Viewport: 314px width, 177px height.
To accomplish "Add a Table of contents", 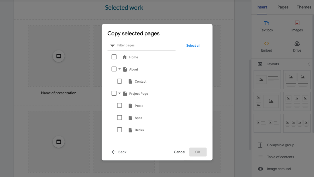I will click(x=280, y=157).
